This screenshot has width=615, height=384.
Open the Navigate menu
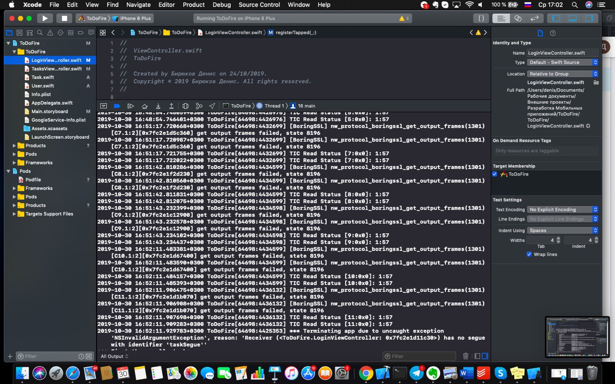pos(138,5)
